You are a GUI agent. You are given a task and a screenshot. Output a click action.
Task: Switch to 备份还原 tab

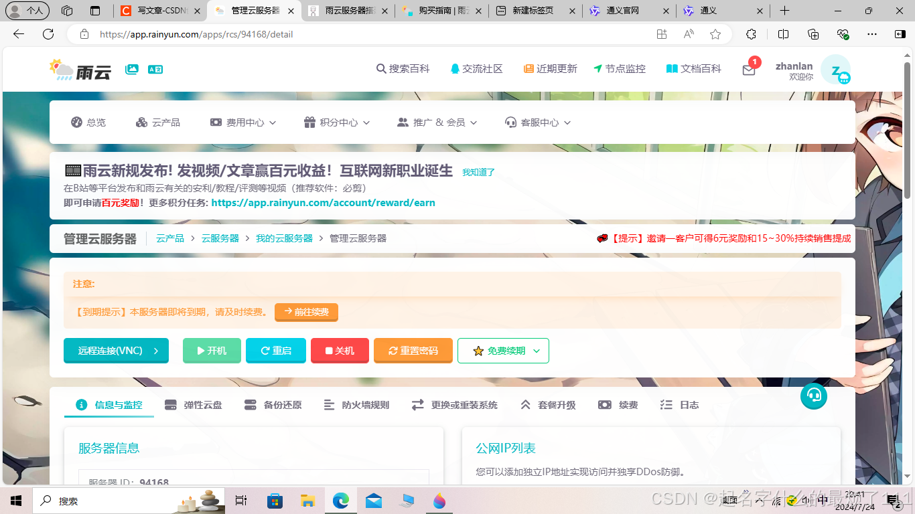273,405
